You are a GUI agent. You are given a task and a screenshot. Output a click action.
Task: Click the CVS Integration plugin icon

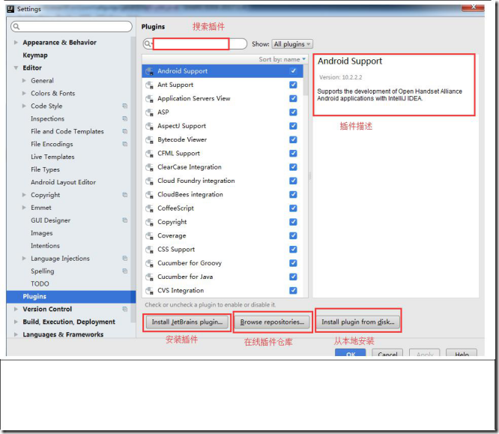(x=149, y=290)
